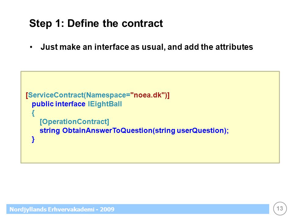Viewport: 293px width, 220px height.
Task: Click the userQuestion parameter
Action: [200, 130]
